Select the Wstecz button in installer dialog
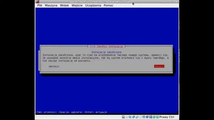The width and height of the screenshot is (214, 120). (54, 66)
